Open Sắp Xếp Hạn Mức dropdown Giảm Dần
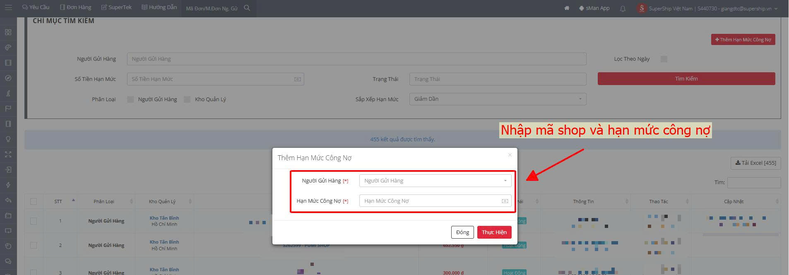Viewport: 789px width, 275px height. pyautogui.click(x=498, y=99)
